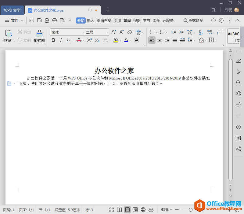Expand more quick access tools chevron
This screenshot has height=214, width=244.
pyautogui.click(x=70, y=20)
